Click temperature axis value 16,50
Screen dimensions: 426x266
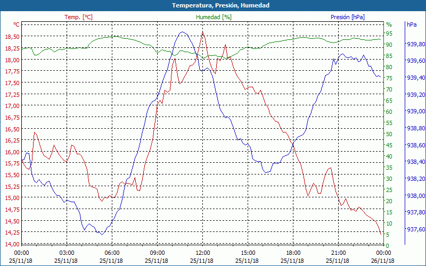(x=12, y=129)
